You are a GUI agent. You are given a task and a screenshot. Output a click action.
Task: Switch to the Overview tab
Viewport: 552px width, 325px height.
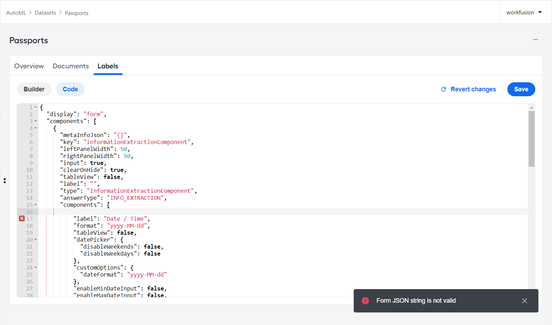point(29,66)
